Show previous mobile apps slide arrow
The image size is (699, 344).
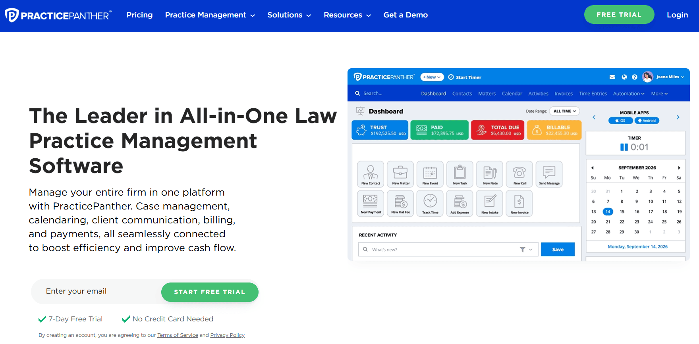(594, 117)
